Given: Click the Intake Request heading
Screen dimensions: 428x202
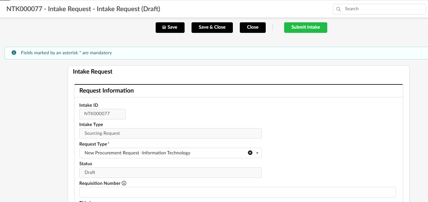Looking at the screenshot, I should tap(92, 71).
